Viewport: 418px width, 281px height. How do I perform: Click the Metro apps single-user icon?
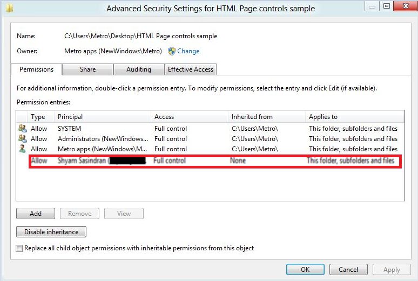click(22, 149)
